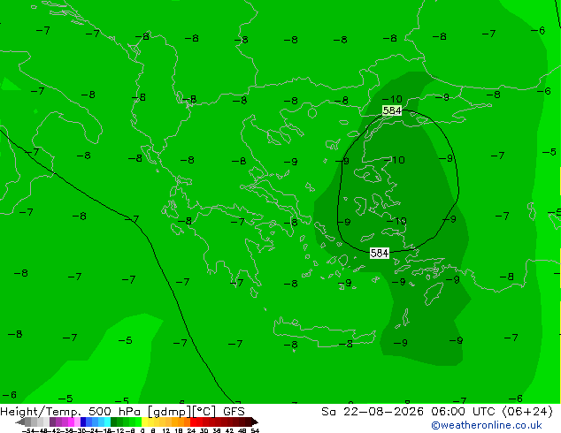Viewport: 561px width, 433px height.
Task: Click the '06:00 UTC' time text
Action: 465,412
